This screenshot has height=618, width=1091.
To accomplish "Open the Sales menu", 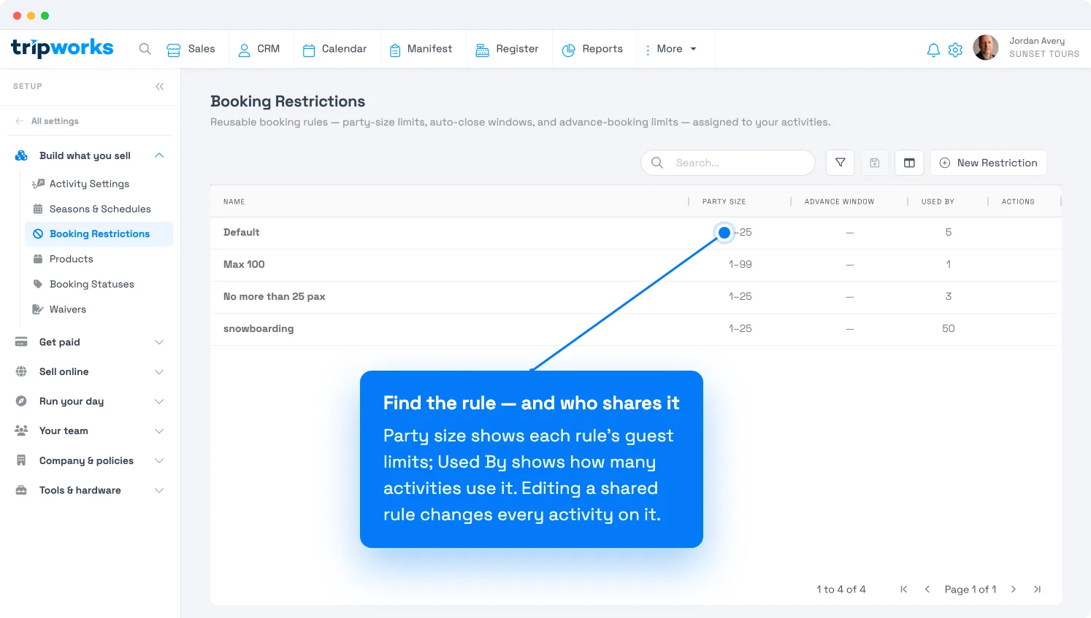I will 191,49.
